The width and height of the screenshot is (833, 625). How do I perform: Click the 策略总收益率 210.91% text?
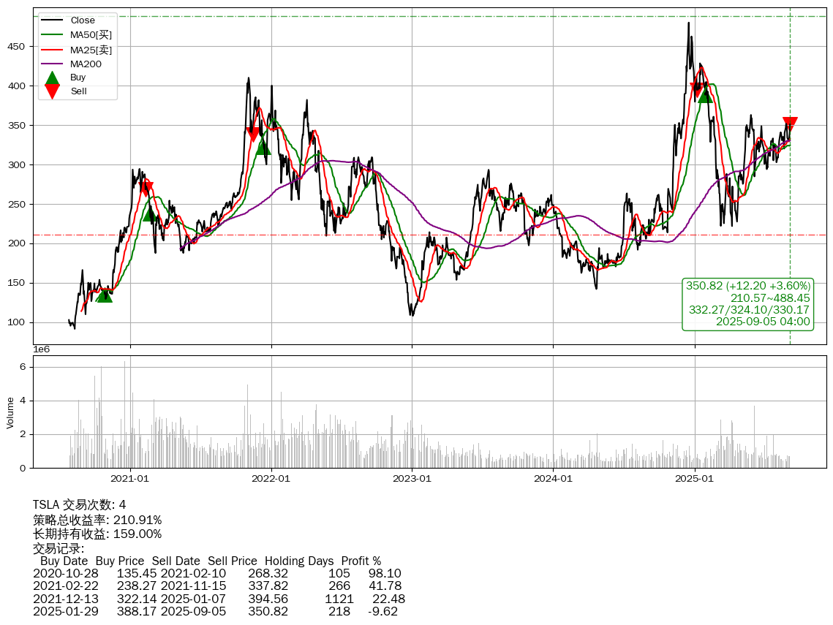[x=97, y=520]
